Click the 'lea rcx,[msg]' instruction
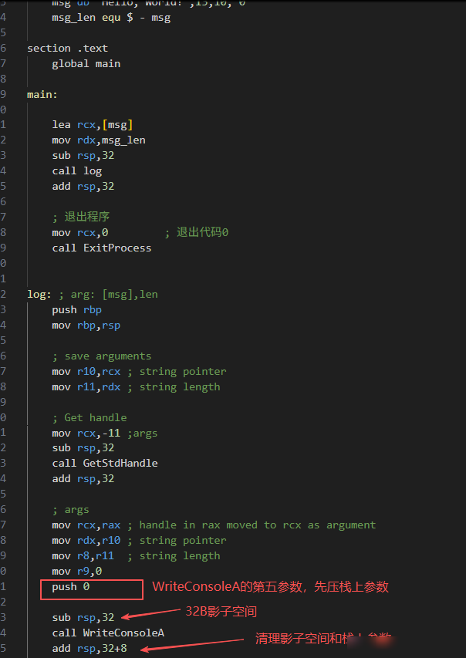466x658 pixels. 93,125
